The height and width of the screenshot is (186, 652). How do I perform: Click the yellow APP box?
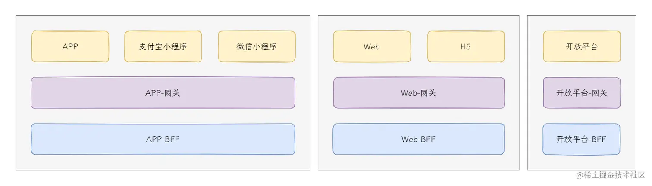70,46
